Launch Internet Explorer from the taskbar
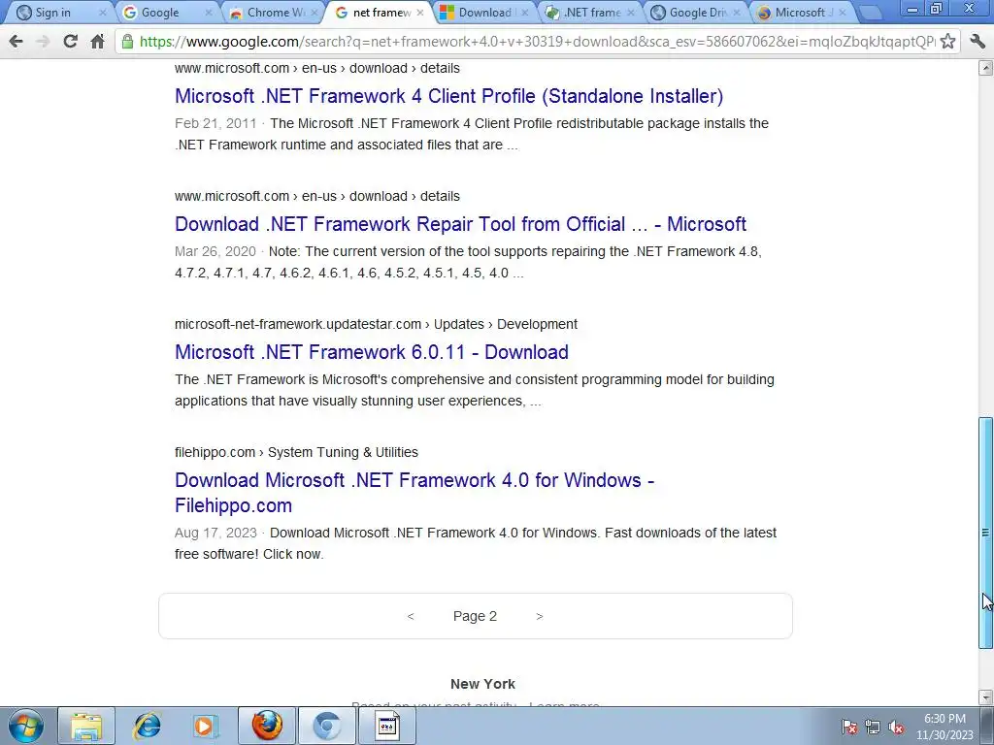The image size is (994, 745). [148, 726]
